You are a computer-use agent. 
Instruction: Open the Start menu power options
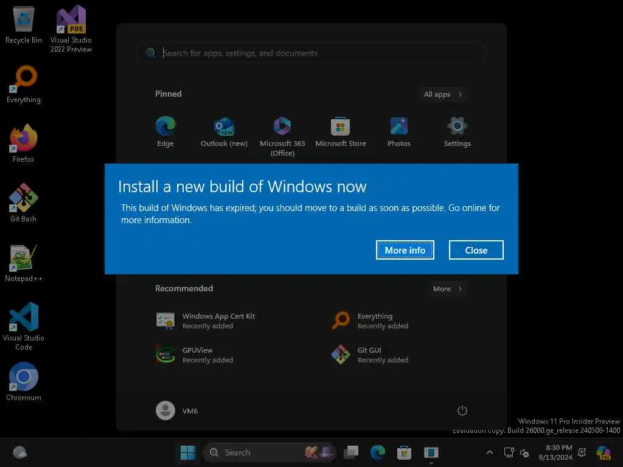pyautogui.click(x=462, y=410)
